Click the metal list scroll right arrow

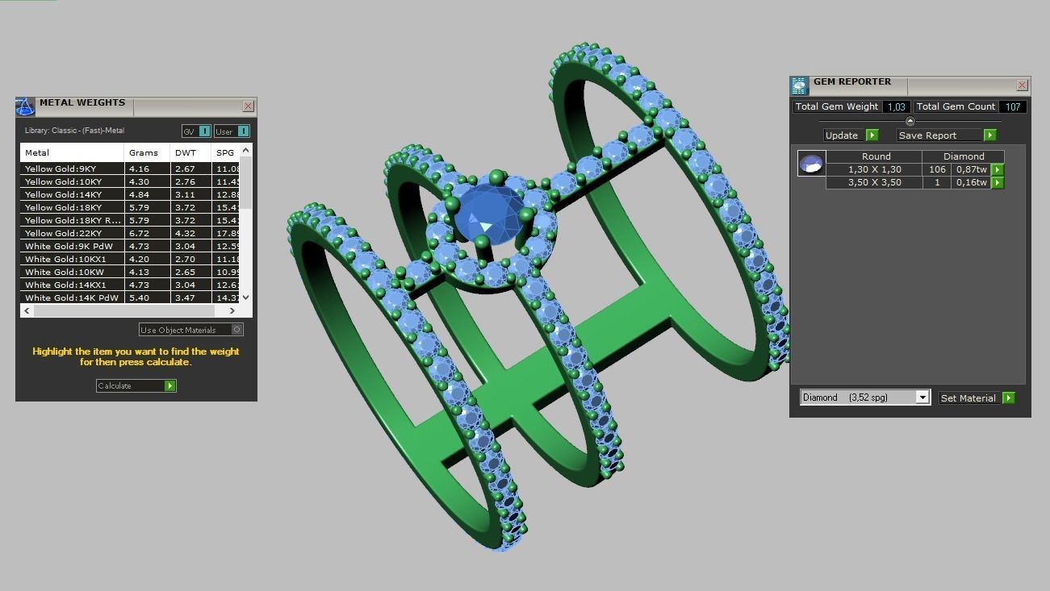232,310
